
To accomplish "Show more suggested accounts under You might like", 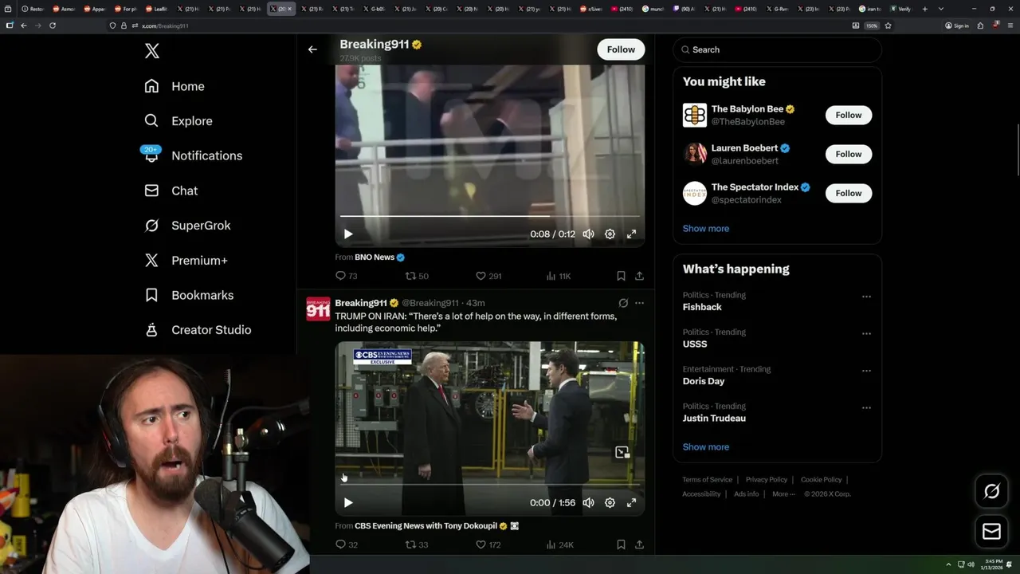I will point(705,229).
